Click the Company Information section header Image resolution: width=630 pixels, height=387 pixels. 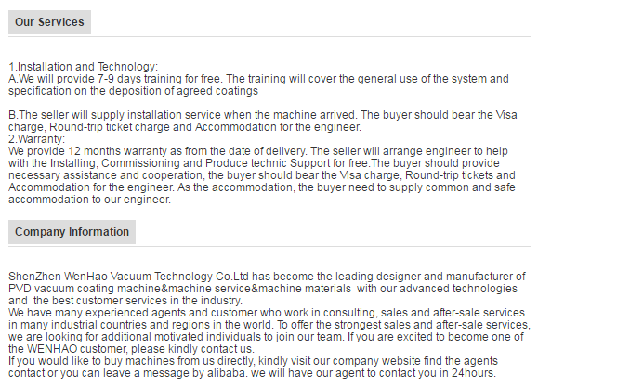(72, 232)
